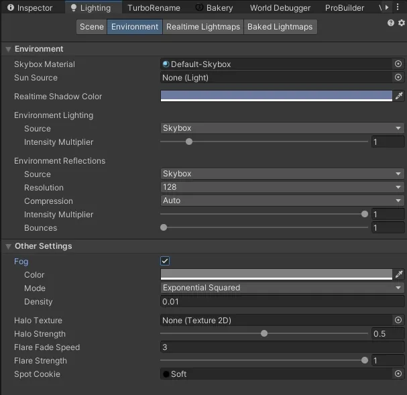407x395 pixels.
Task: Open the Baked Lightmaps sub-tab
Action: [x=280, y=27]
